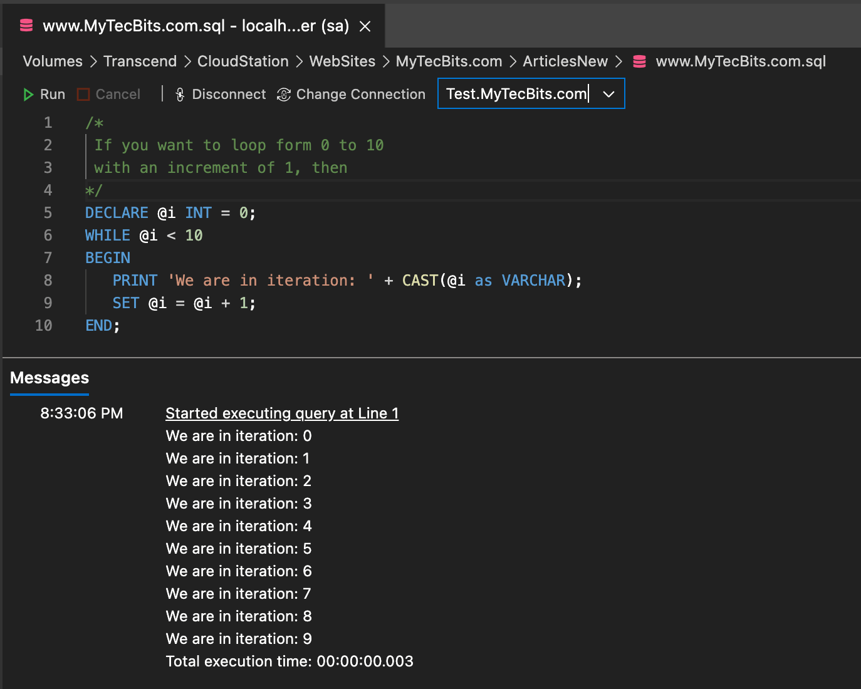Click the database icon in the tab title
The height and width of the screenshot is (689, 861).
(x=26, y=26)
